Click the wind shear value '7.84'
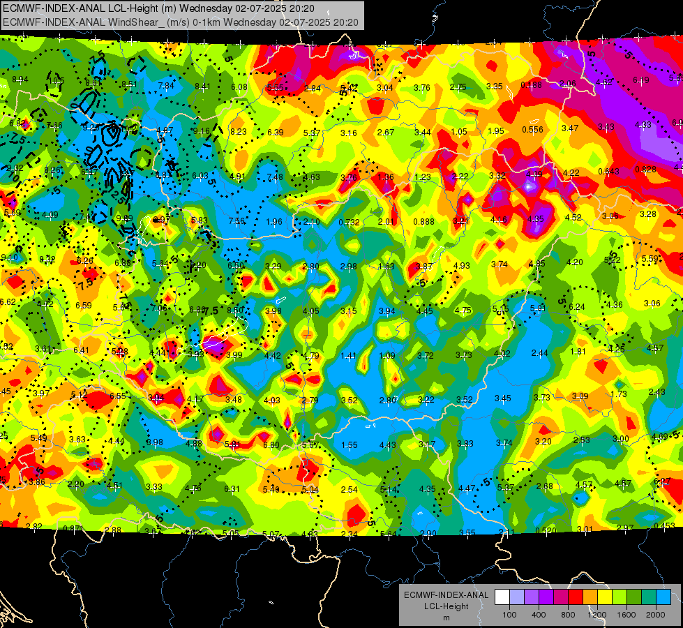The width and height of the screenshot is (683, 628). click(166, 85)
